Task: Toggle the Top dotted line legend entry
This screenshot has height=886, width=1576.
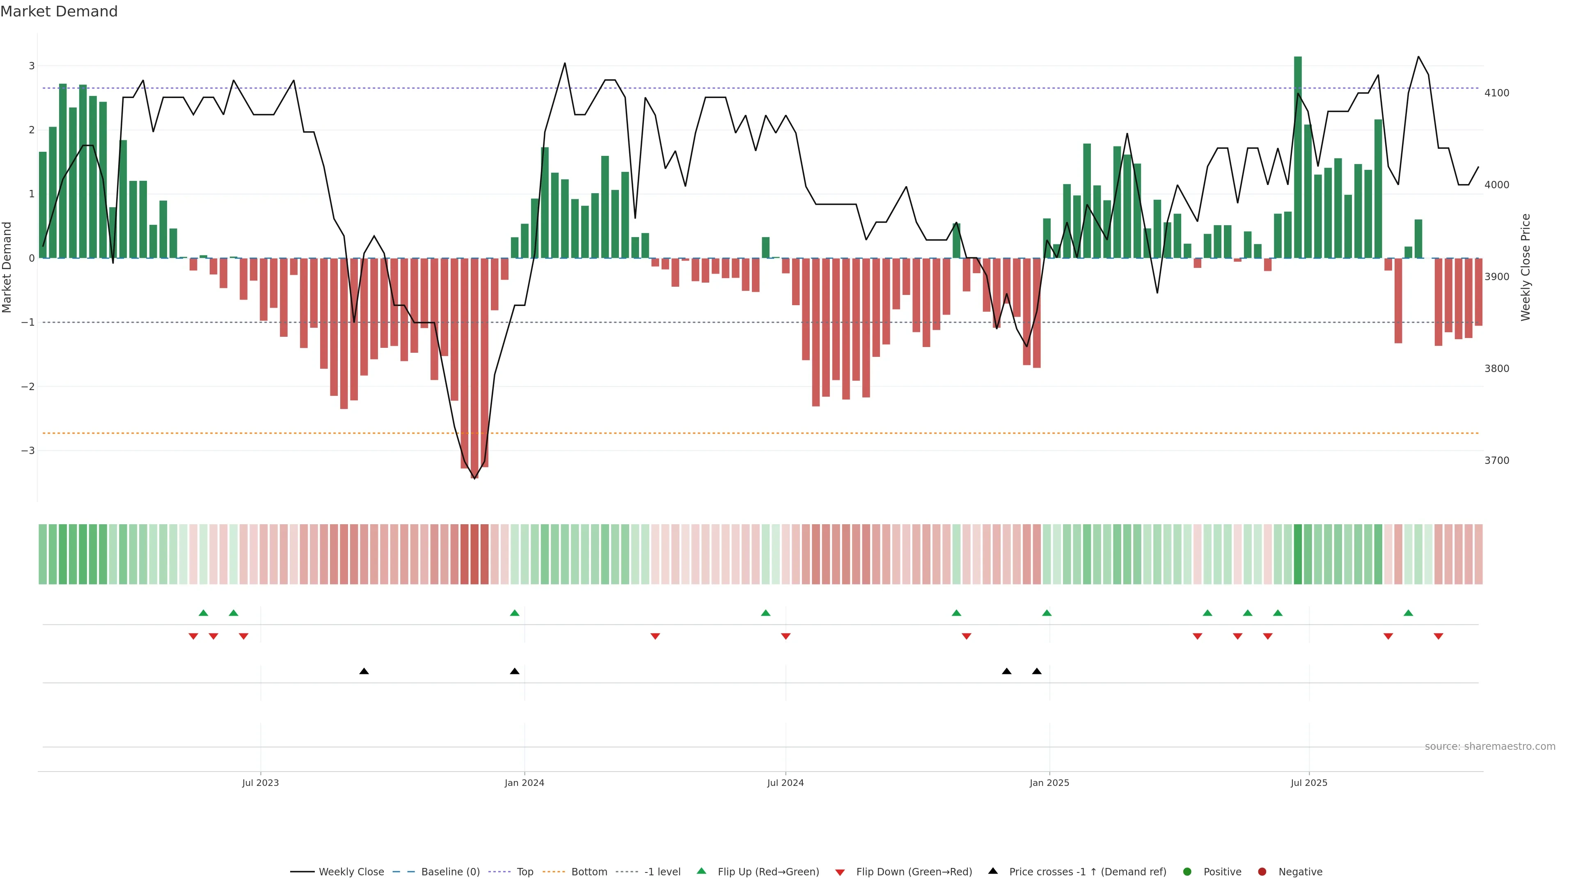Action: tap(525, 871)
